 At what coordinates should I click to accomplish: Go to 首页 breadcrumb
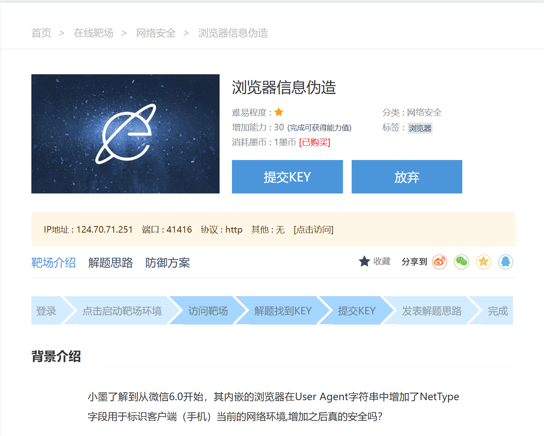[x=41, y=33]
